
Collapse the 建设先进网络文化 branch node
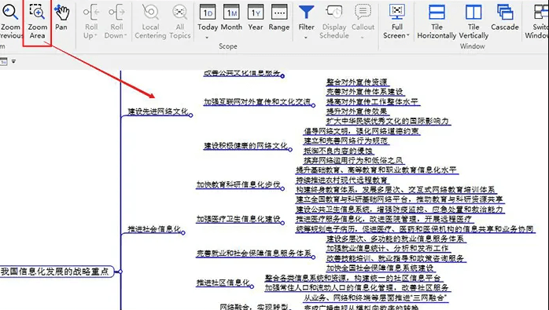click(191, 115)
